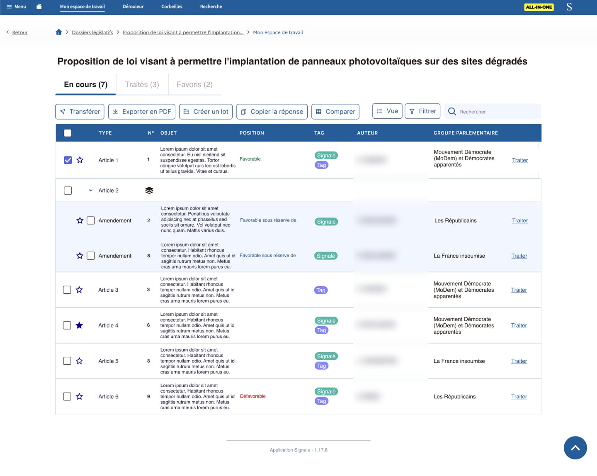Image resolution: width=597 pixels, height=476 pixels.
Task: Click the home icon in breadcrumb
Action: (59, 32)
